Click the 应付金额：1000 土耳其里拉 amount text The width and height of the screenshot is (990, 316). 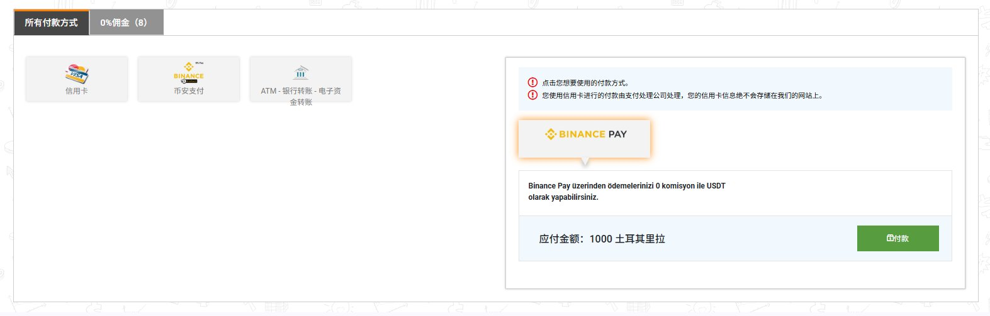602,239
